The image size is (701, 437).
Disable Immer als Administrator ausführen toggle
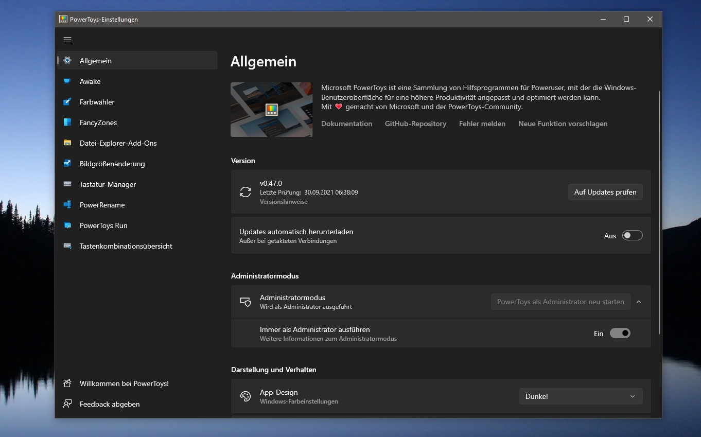coord(620,333)
